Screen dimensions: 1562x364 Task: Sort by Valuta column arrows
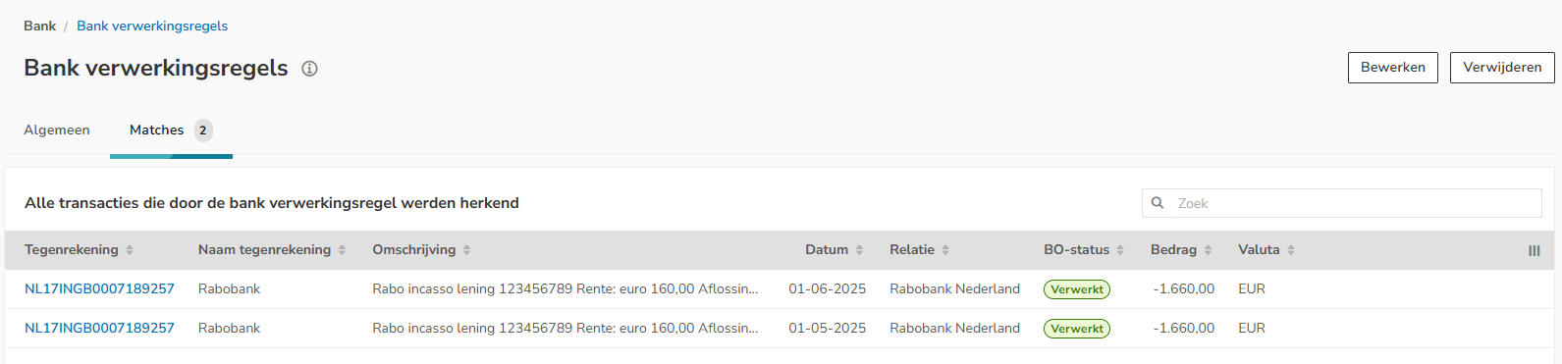click(x=1291, y=250)
